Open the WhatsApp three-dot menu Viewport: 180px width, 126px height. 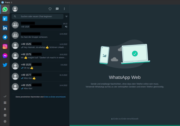[64, 9]
